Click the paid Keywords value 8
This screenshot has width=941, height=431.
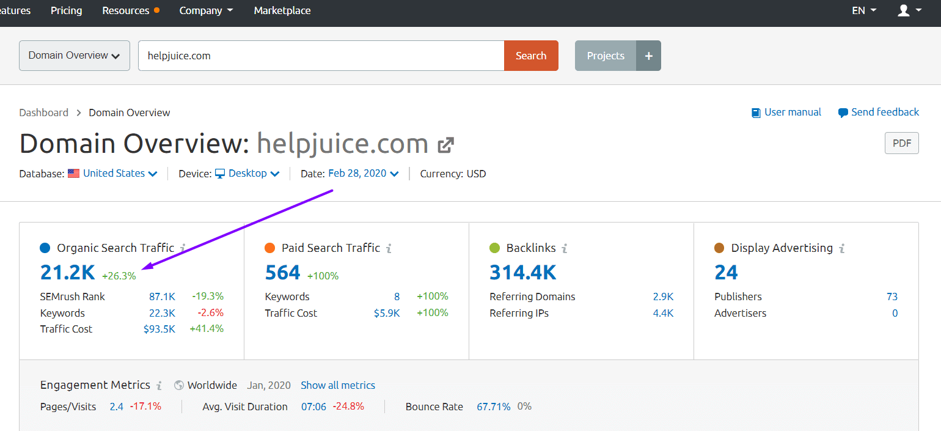(397, 297)
